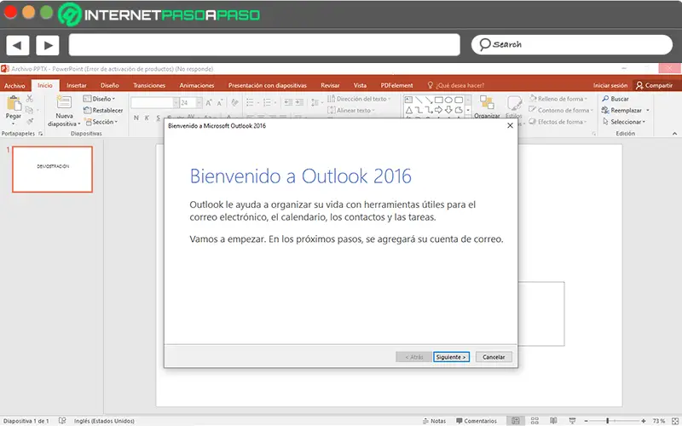This screenshot has width=682, height=426.
Task: Select the triangle shape in gallery
Action: [409, 111]
